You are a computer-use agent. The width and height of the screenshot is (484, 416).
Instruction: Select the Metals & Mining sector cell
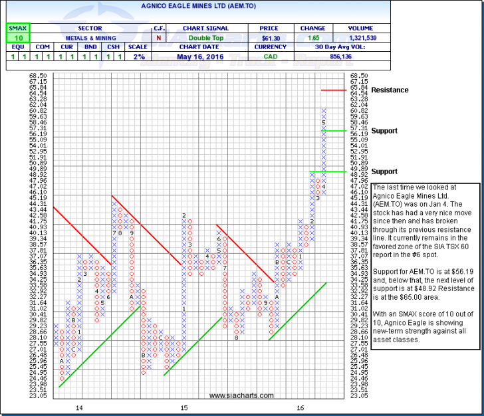click(90, 39)
